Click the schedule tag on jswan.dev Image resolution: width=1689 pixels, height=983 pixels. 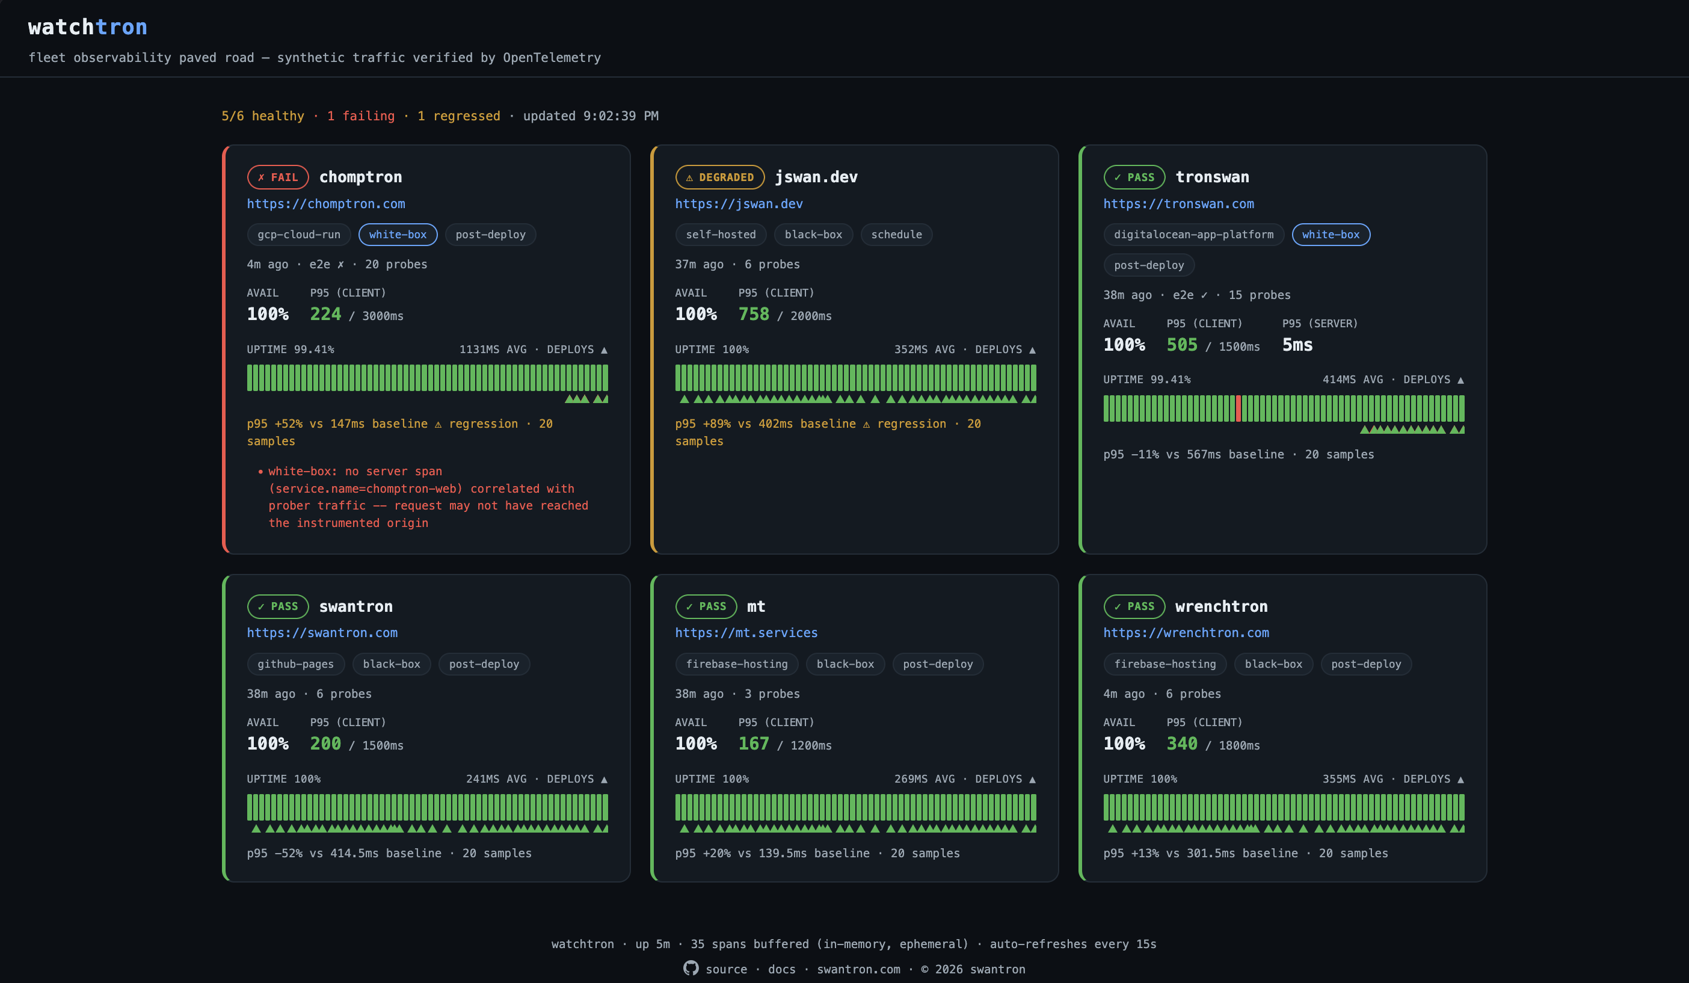[x=896, y=235]
